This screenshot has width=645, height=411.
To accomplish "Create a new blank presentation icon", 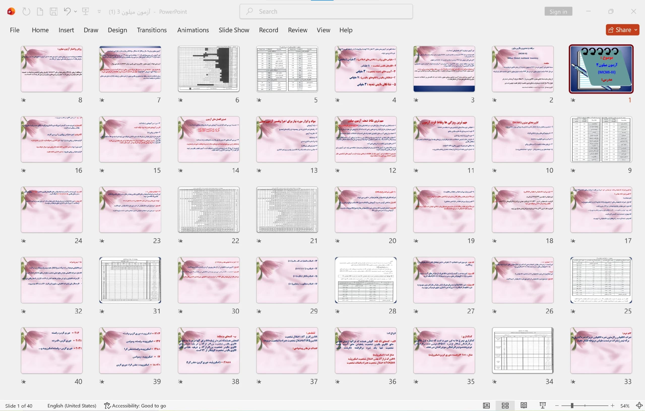I will pyautogui.click(x=40, y=12).
